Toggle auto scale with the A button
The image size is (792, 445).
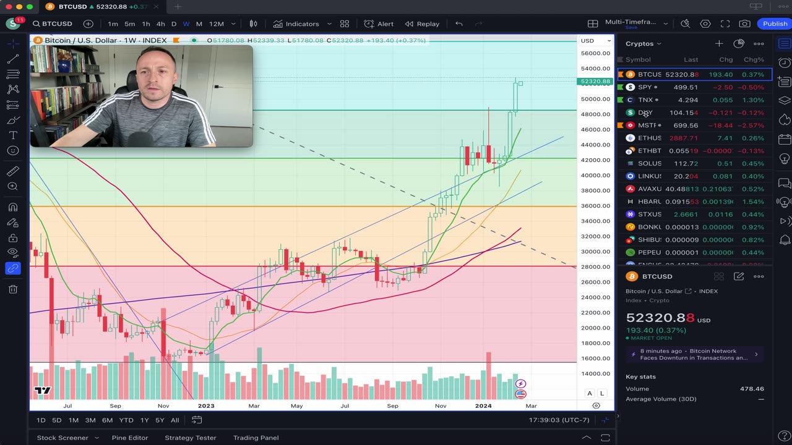[x=590, y=394]
